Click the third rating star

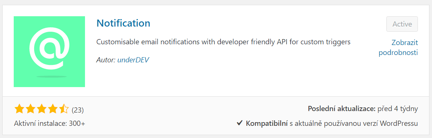pos(41,109)
